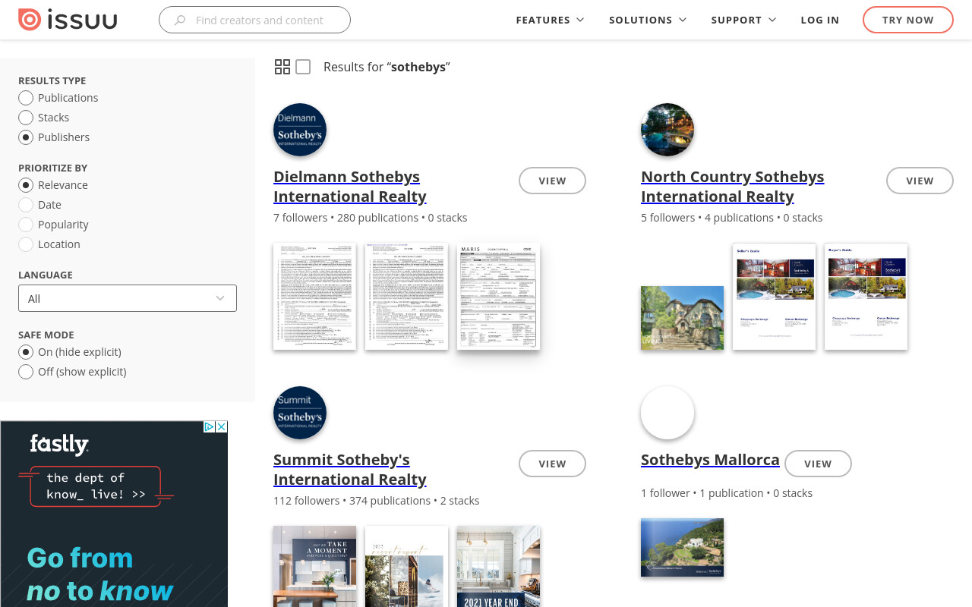Prioritize results by Relevance
The image size is (972, 607).
pos(26,185)
